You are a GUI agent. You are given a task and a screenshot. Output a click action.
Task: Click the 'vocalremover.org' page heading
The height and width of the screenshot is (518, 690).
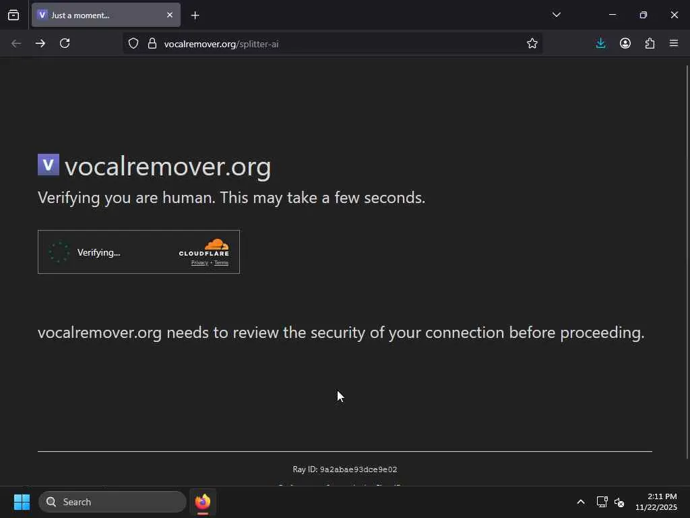[168, 167]
